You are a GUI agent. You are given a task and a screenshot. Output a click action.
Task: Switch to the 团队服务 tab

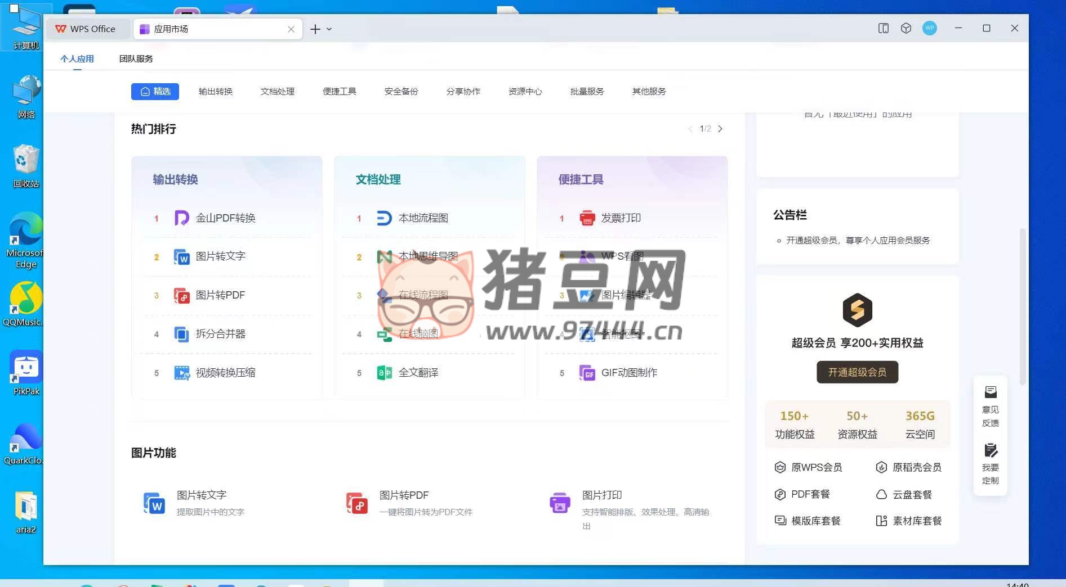136,58
